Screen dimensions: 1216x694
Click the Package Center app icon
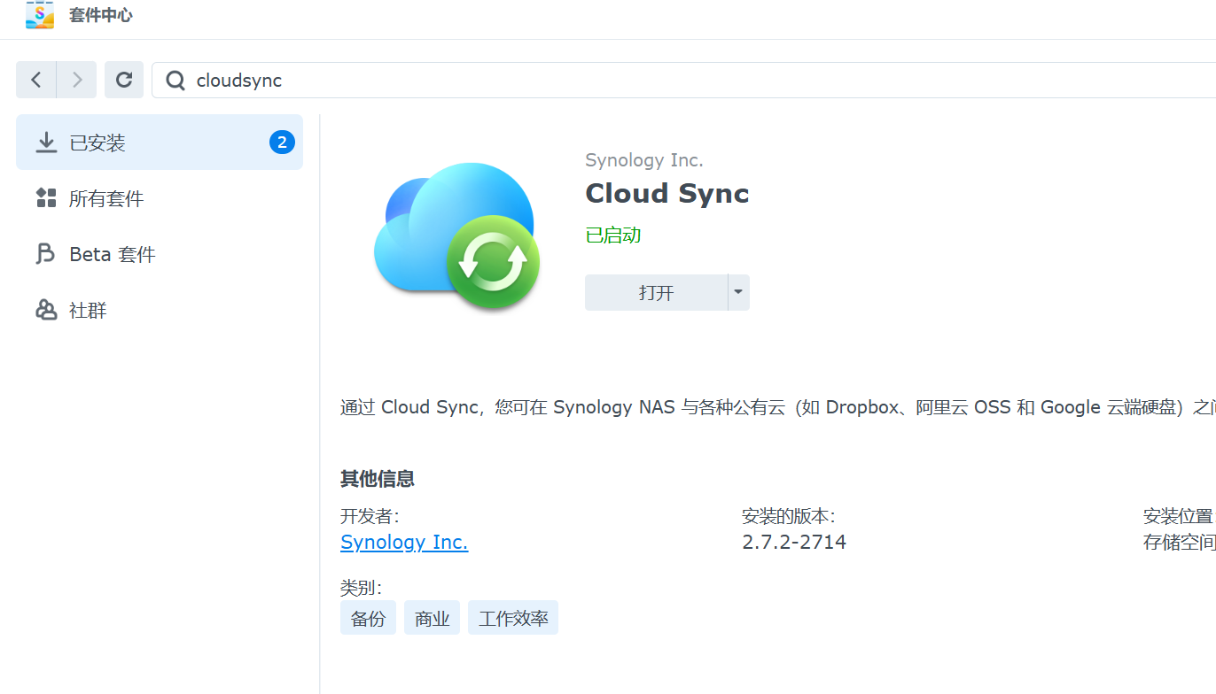pyautogui.click(x=40, y=15)
